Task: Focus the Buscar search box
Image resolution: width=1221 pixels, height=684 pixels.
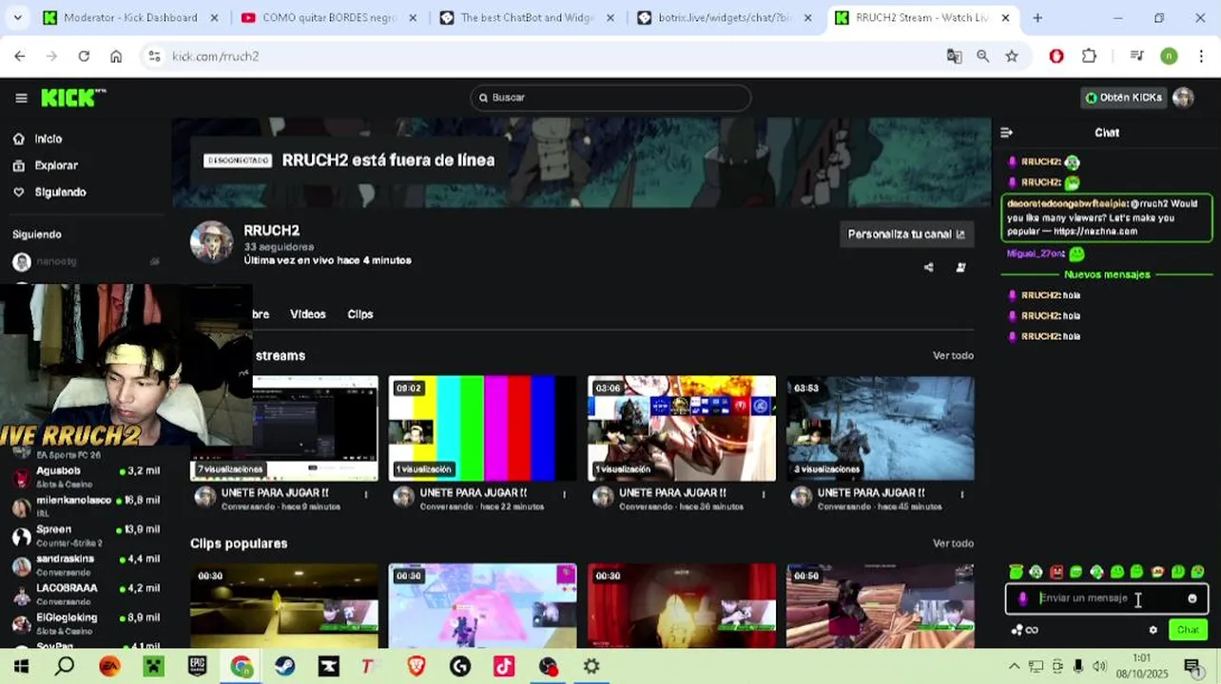Action: pos(610,98)
